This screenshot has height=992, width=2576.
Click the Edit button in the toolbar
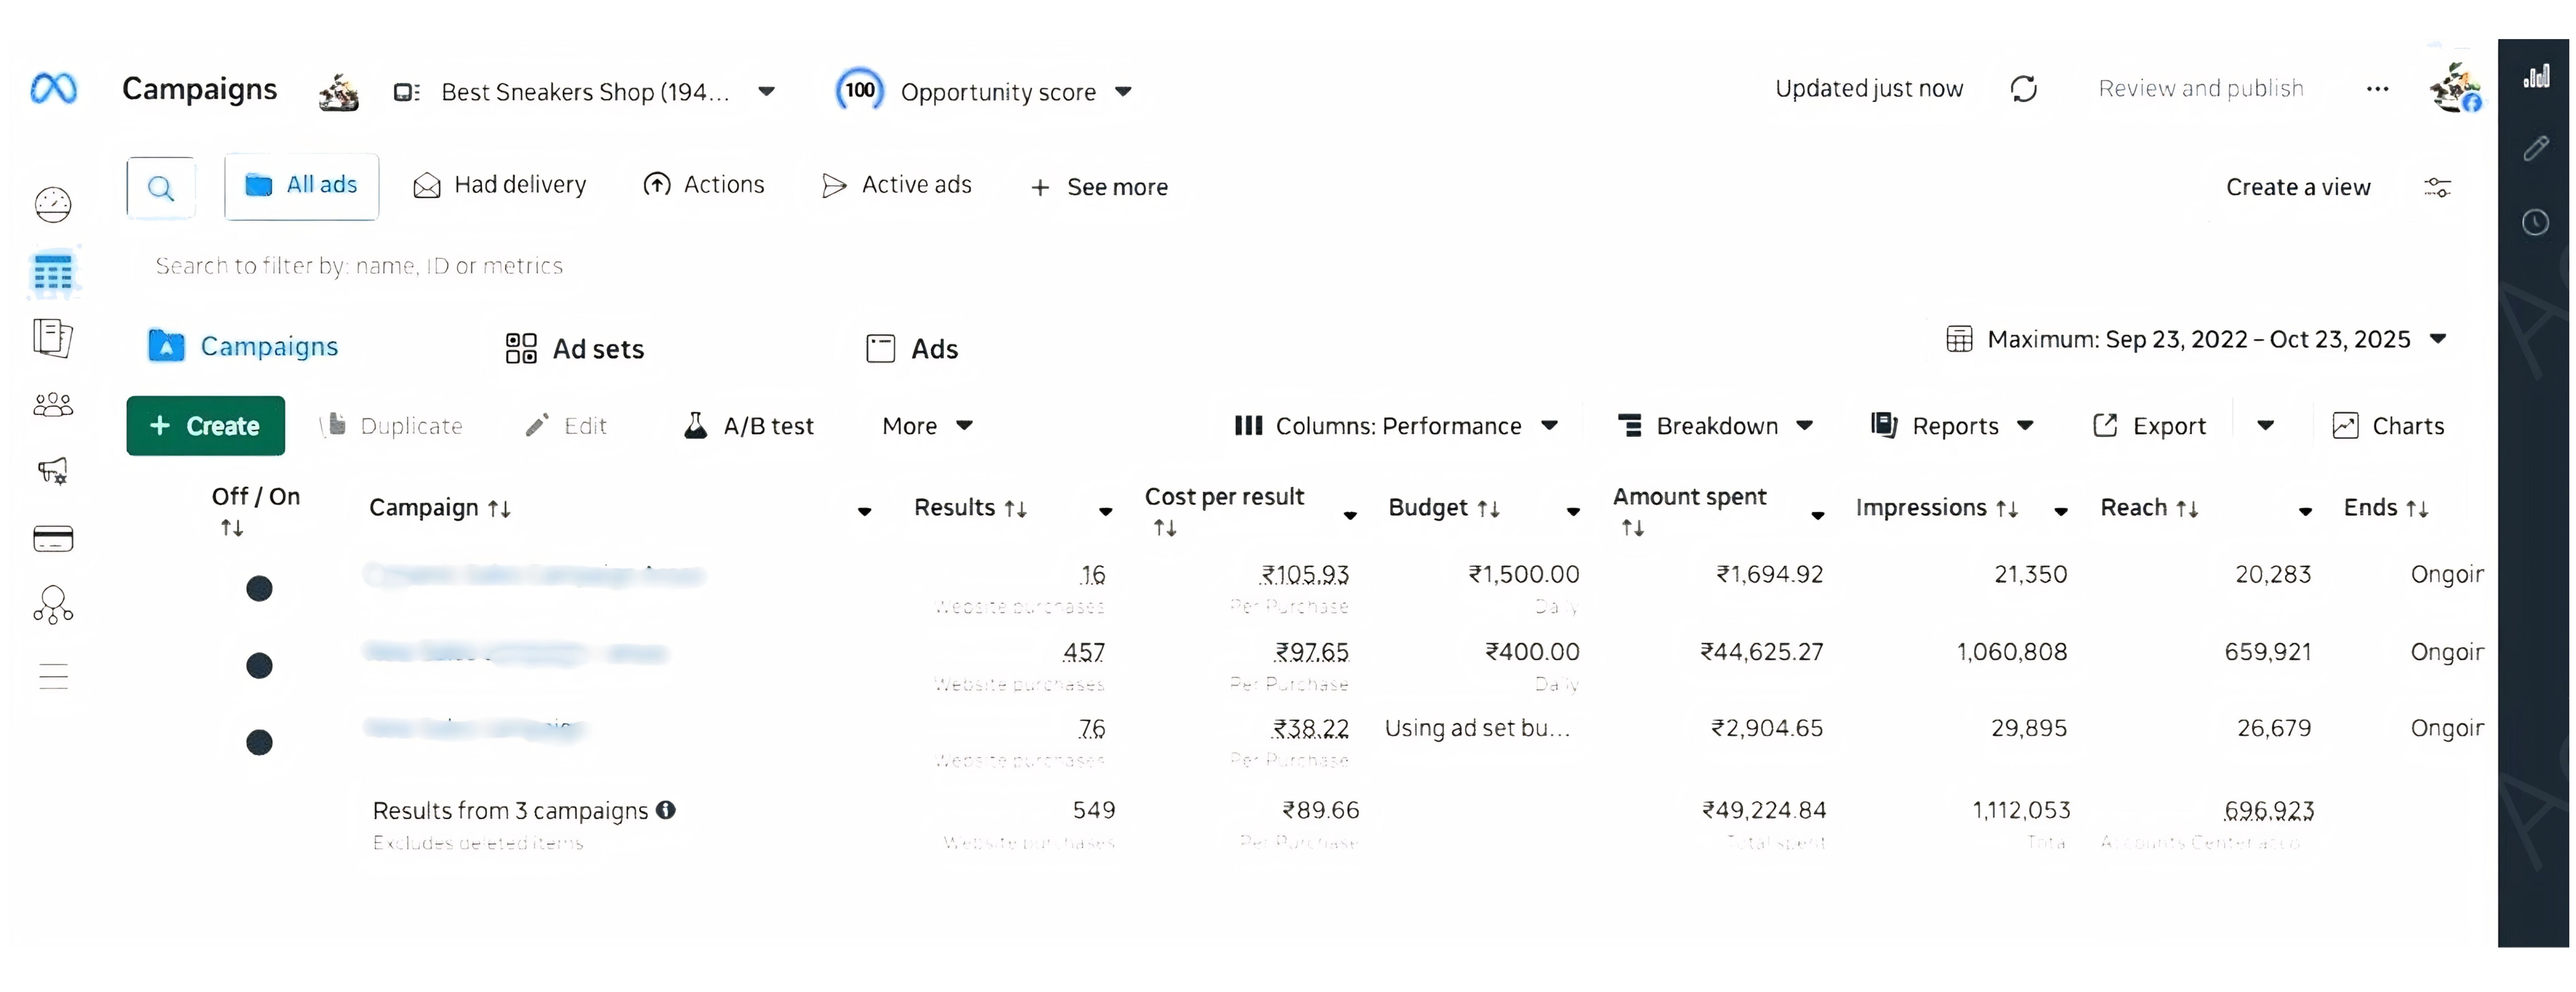[x=566, y=426]
